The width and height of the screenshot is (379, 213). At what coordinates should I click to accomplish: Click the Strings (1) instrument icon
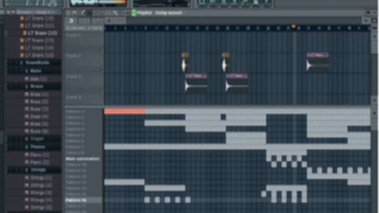[27, 177]
